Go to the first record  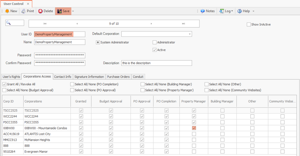45,24
